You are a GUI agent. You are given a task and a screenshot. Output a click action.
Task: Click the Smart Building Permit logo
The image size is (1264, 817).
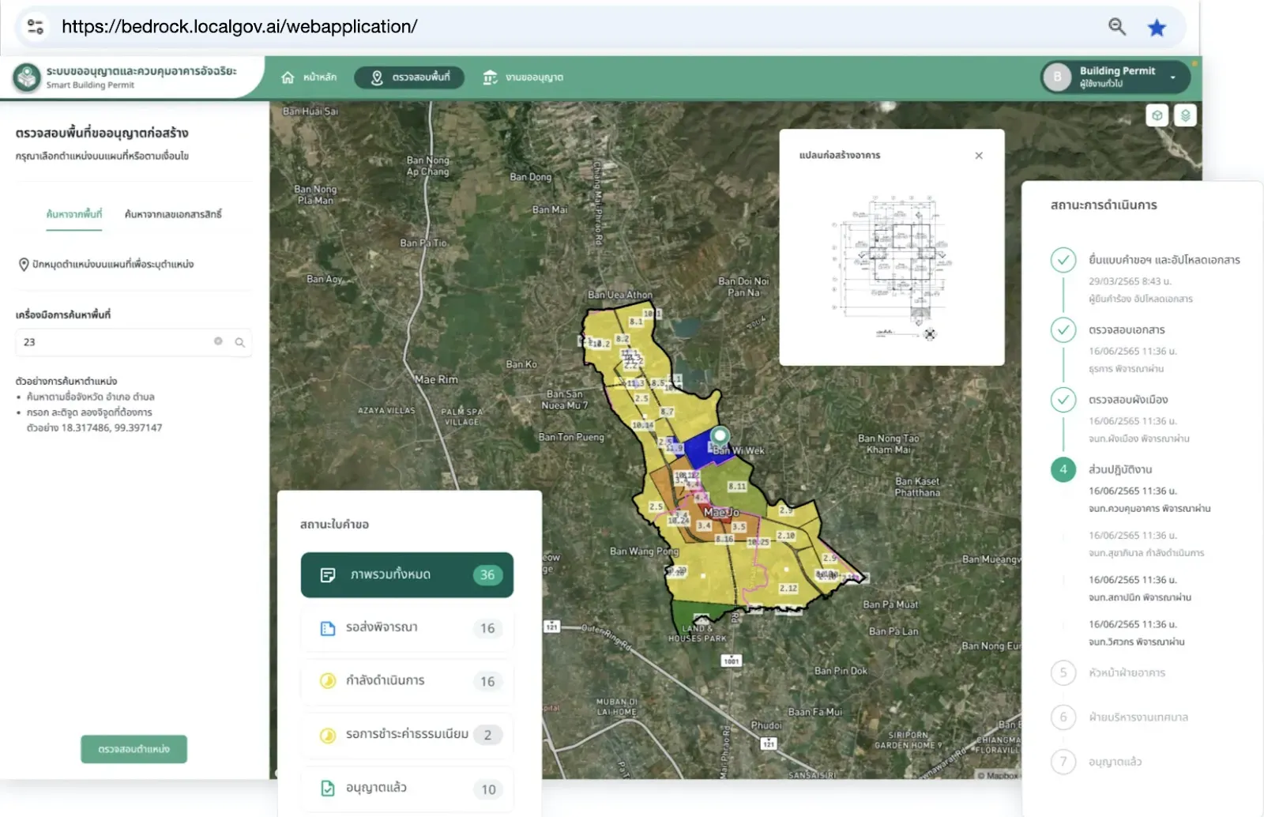tap(27, 77)
